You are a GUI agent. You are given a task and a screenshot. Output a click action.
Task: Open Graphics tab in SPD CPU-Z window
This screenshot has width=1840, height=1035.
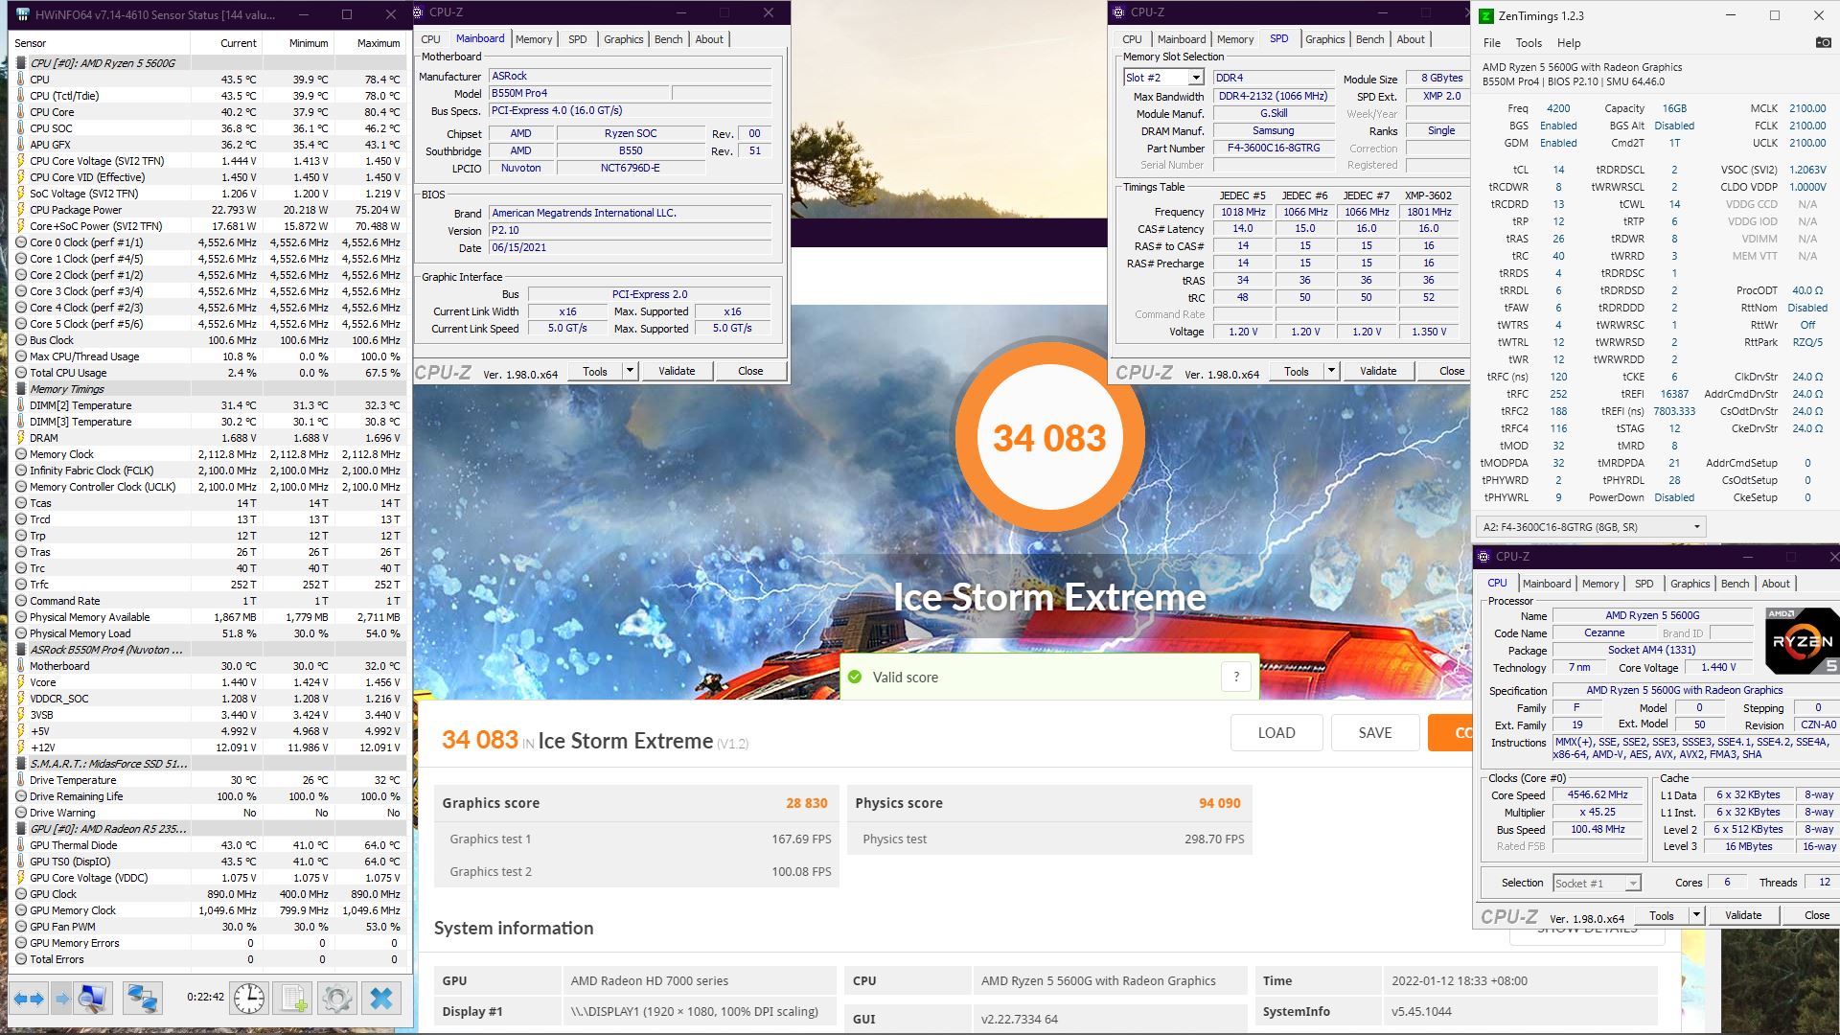pyautogui.click(x=1324, y=39)
